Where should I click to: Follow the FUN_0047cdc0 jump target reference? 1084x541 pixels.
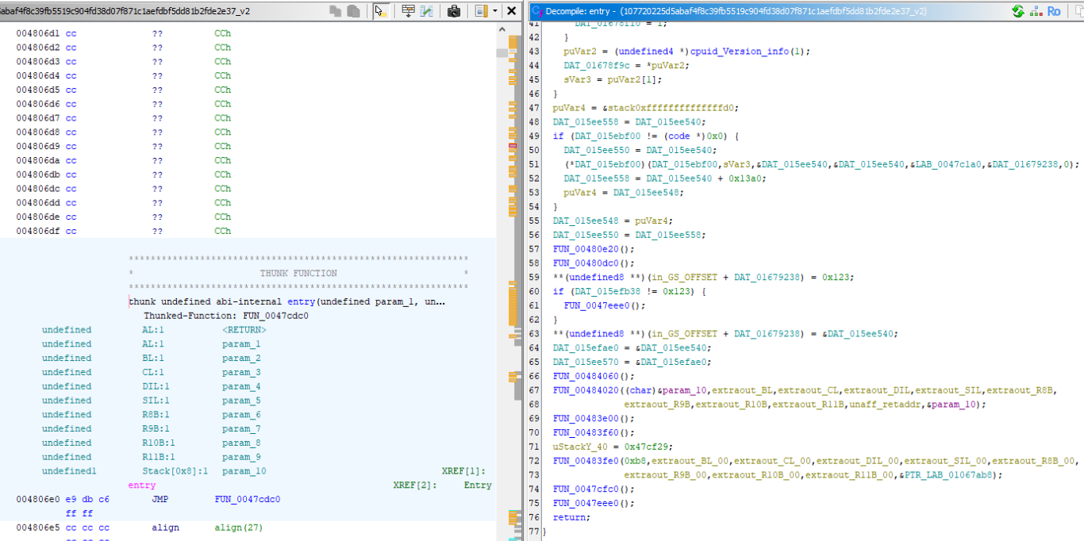point(248,500)
